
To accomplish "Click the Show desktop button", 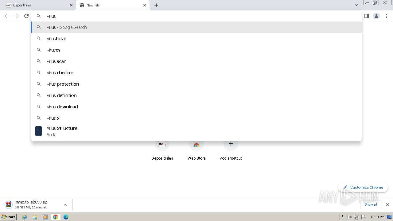I will tap(389, 217).
